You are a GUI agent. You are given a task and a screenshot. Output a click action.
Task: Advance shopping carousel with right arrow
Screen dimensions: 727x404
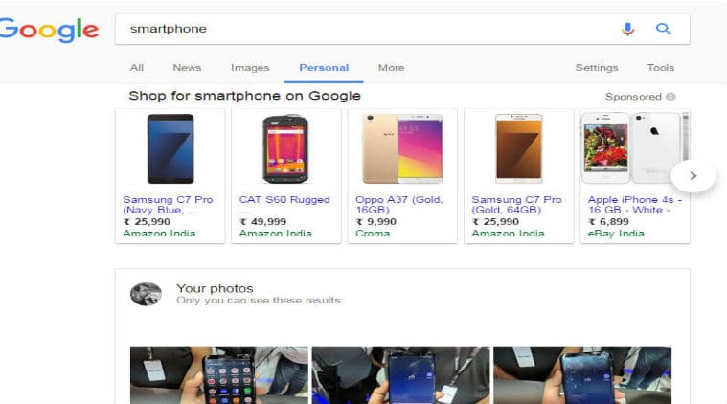tap(693, 176)
